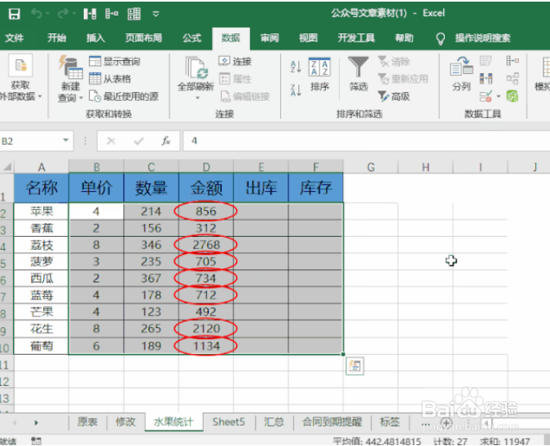Open 高级 advanced filter
This screenshot has height=446, width=550.
tap(394, 96)
